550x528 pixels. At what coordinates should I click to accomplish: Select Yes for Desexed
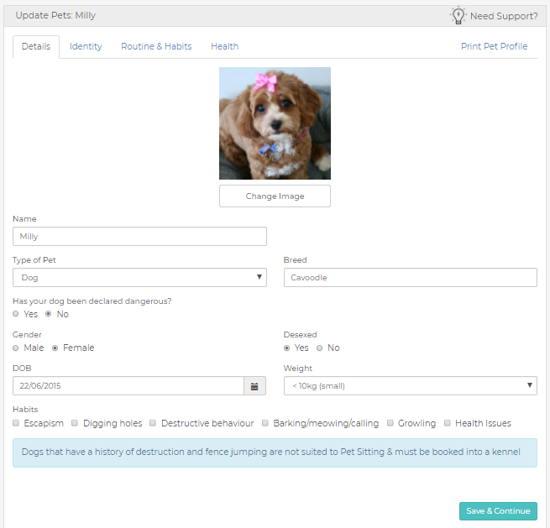point(286,348)
